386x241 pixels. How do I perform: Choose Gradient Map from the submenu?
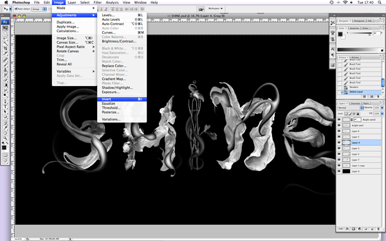coord(122,79)
